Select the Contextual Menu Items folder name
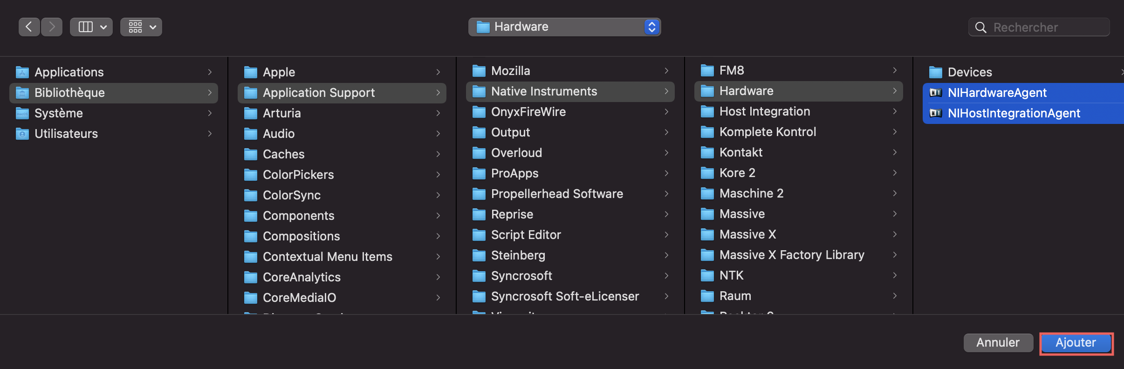This screenshot has width=1124, height=369. [328, 257]
